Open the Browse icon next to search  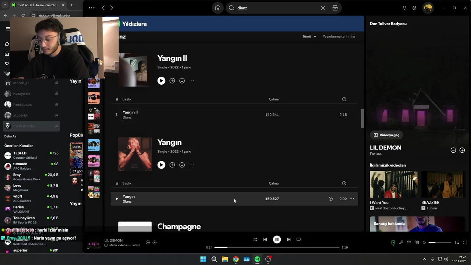coord(335,8)
